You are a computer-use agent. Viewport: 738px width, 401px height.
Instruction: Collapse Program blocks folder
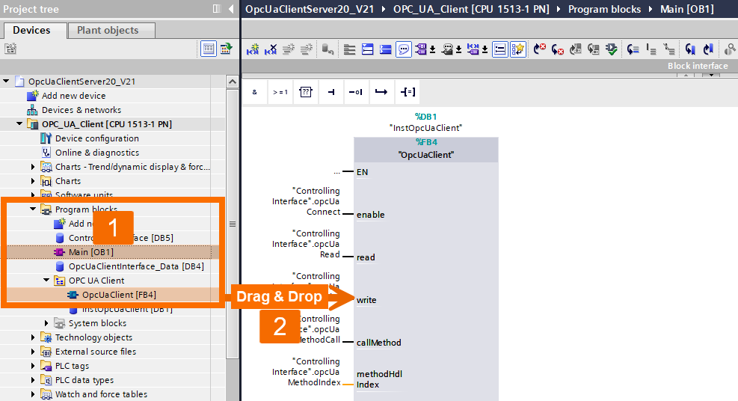32,209
